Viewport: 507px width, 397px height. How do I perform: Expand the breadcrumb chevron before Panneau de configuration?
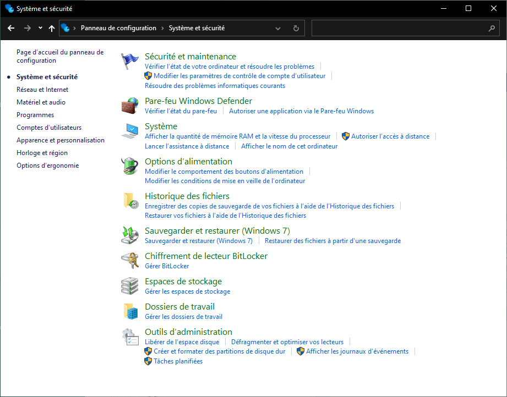coord(74,28)
